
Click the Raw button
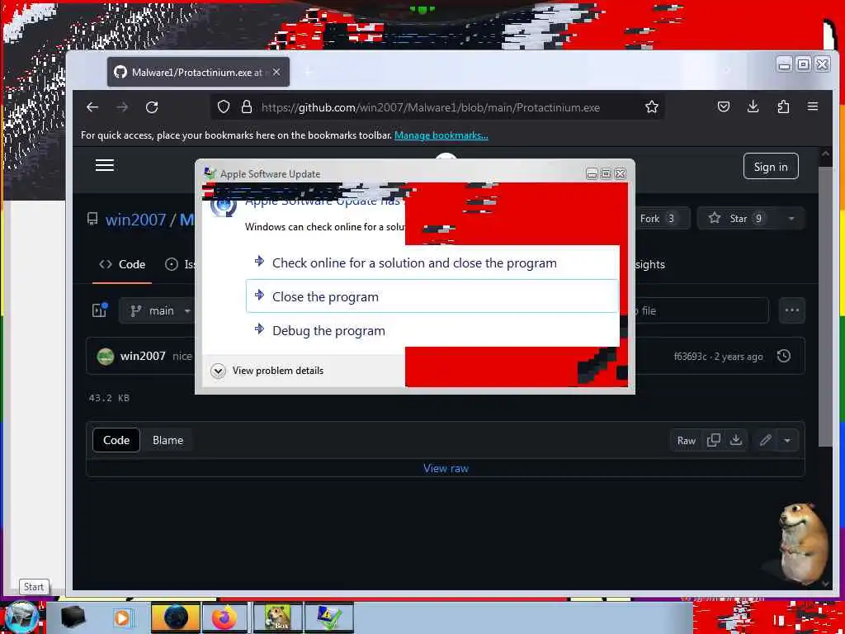tap(686, 441)
